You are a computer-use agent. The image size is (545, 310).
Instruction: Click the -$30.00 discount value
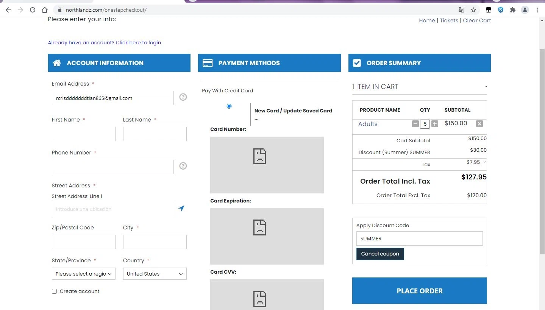pos(477,150)
